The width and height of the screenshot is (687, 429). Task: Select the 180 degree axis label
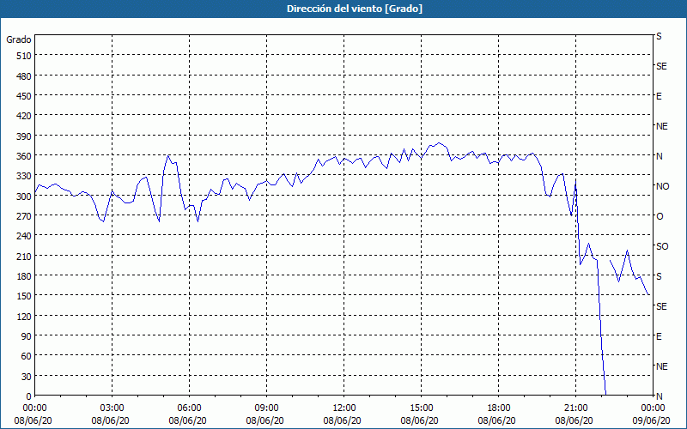(24, 276)
